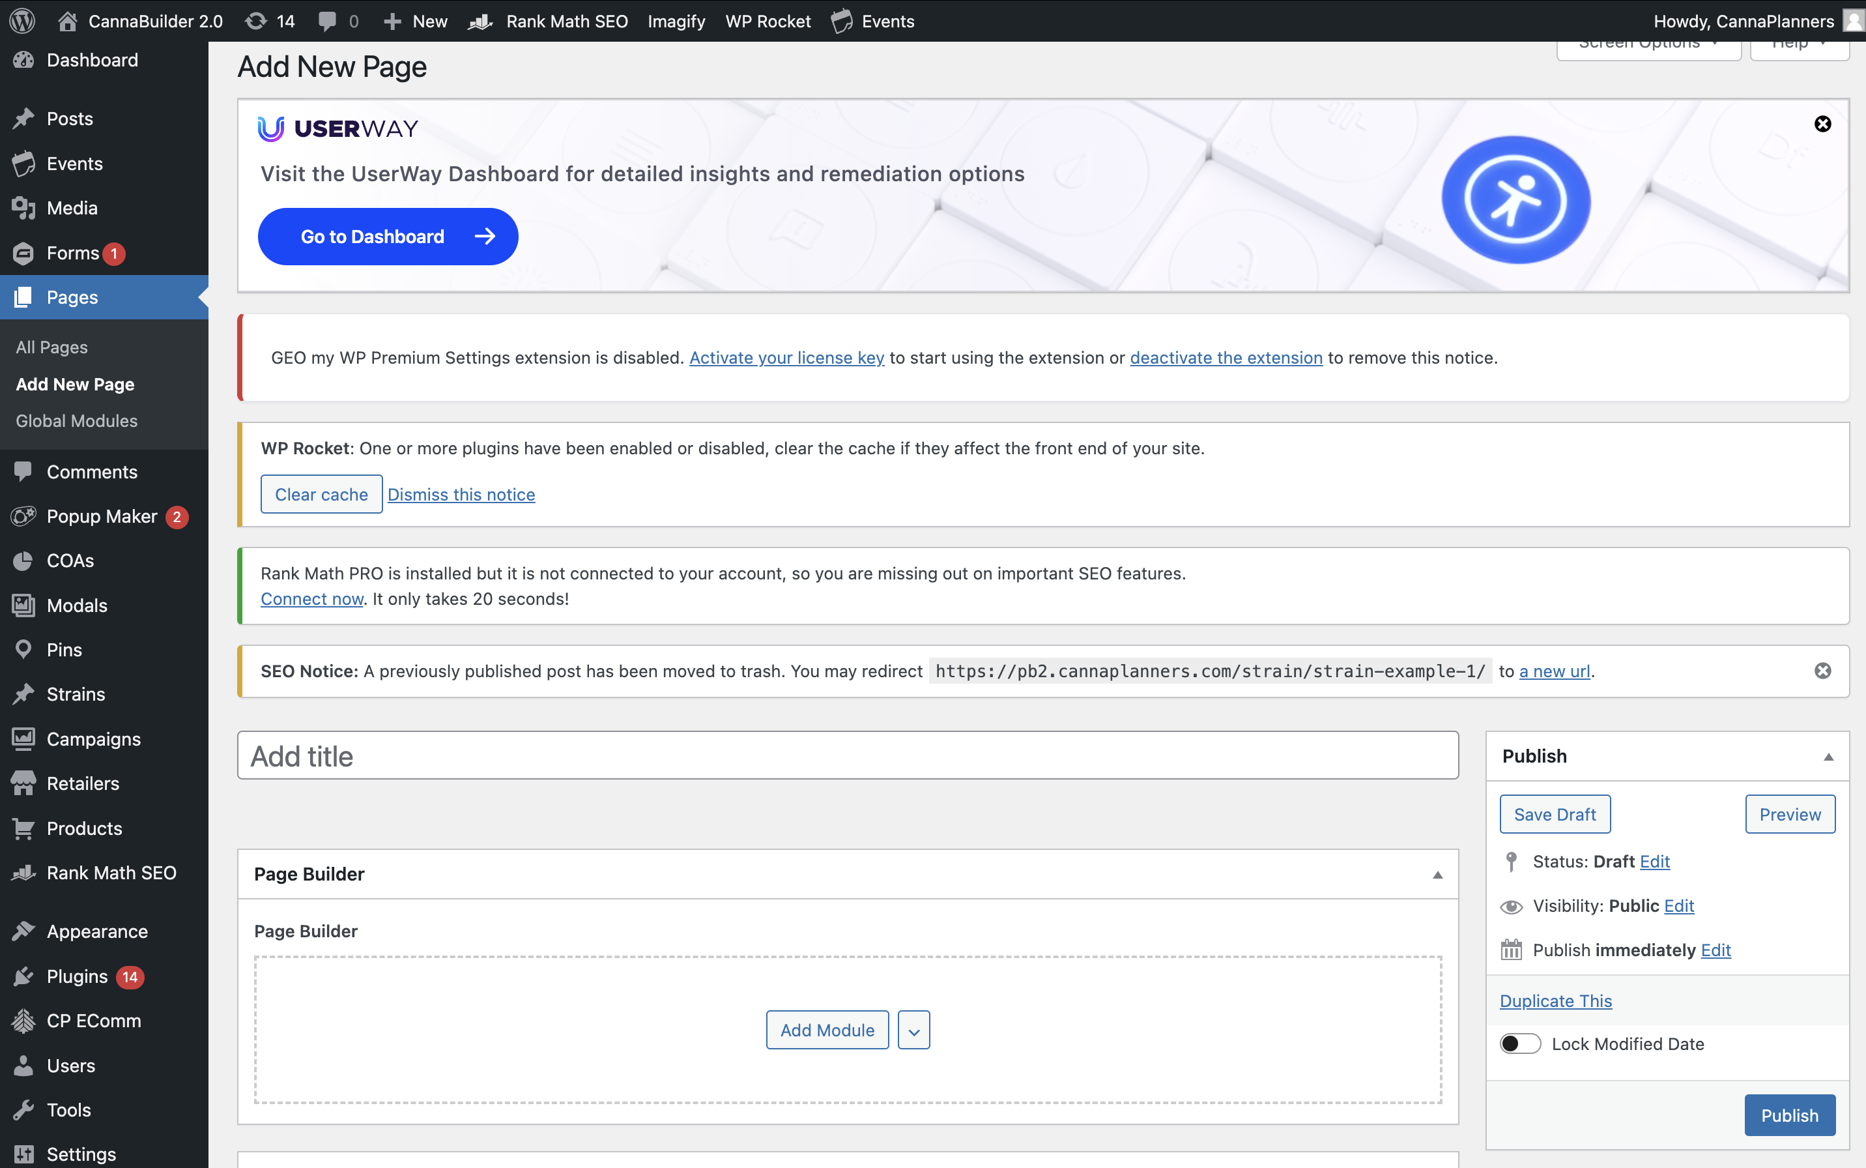
Task: Edit the Visibility Public setting
Action: pos(1678,905)
